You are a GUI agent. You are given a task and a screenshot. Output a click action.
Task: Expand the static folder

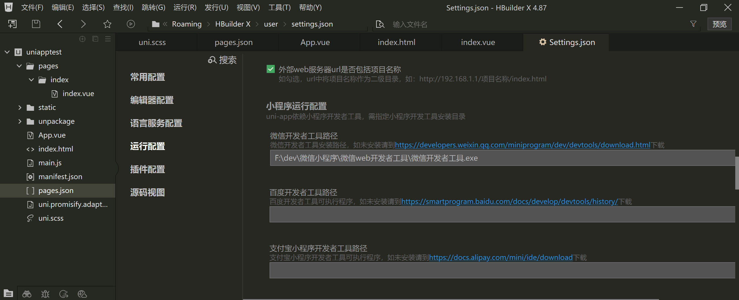tap(20, 107)
